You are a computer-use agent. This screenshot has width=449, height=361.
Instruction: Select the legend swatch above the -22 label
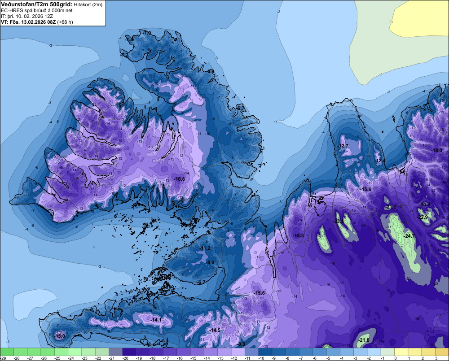tap(102, 352)
